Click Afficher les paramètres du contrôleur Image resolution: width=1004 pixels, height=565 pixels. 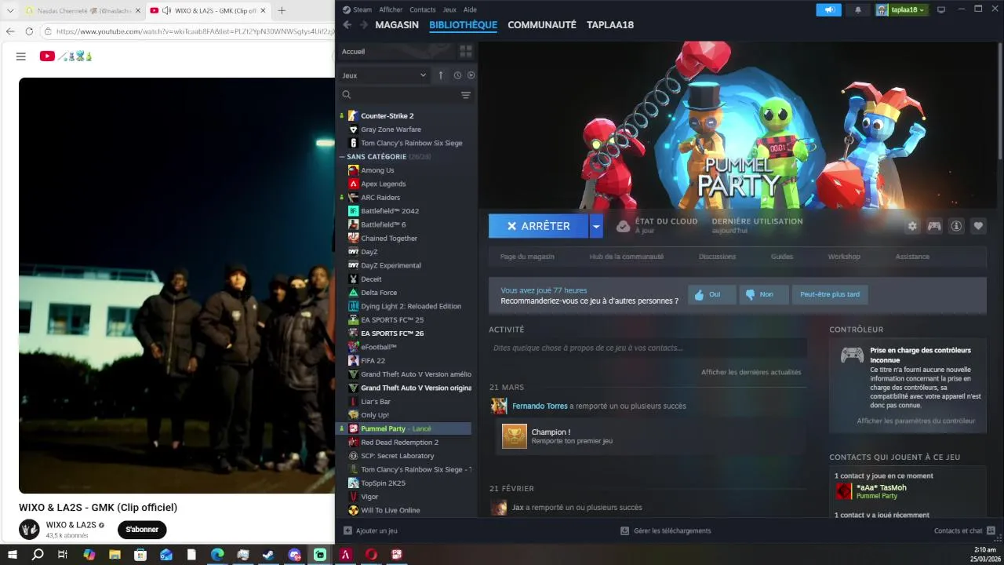click(x=916, y=421)
